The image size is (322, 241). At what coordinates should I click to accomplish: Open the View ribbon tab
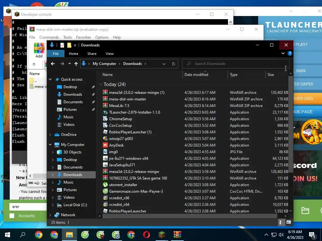pyautogui.click(x=109, y=54)
